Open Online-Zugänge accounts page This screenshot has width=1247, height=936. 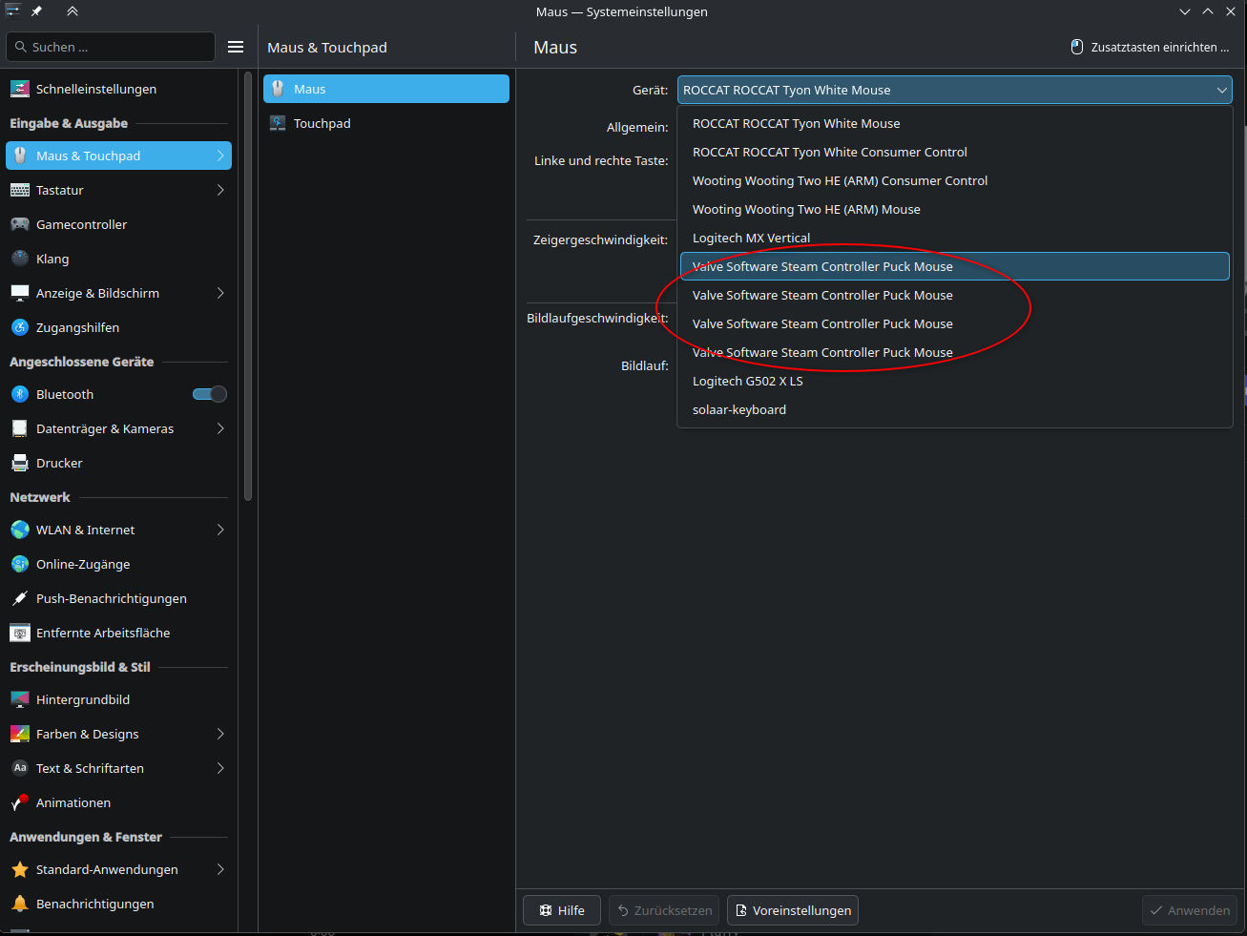[118, 564]
